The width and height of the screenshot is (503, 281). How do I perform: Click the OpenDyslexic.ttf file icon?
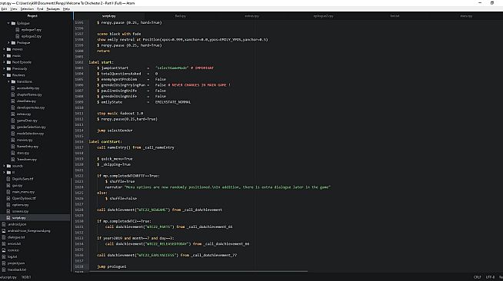click(8, 198)
